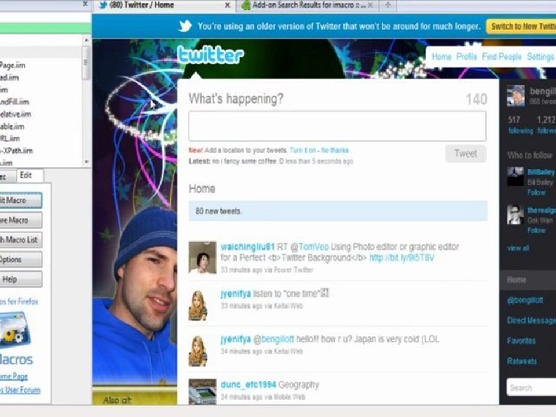
Task: Select the Edit tab in iMacros panel
Action: pos(30,175)
